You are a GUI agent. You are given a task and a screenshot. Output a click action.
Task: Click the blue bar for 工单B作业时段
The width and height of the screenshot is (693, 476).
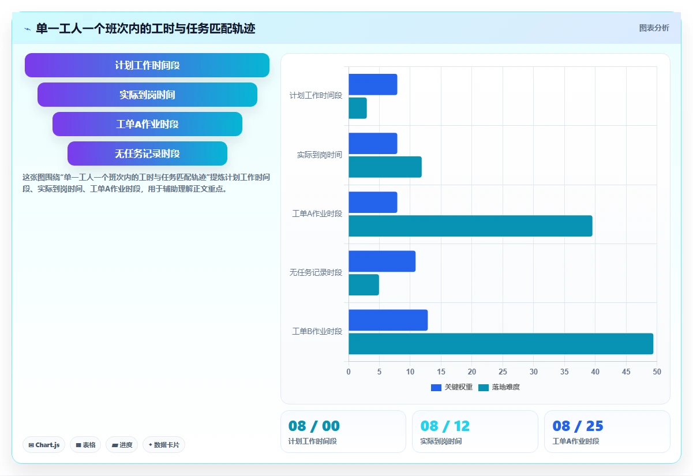click(388, 320)
